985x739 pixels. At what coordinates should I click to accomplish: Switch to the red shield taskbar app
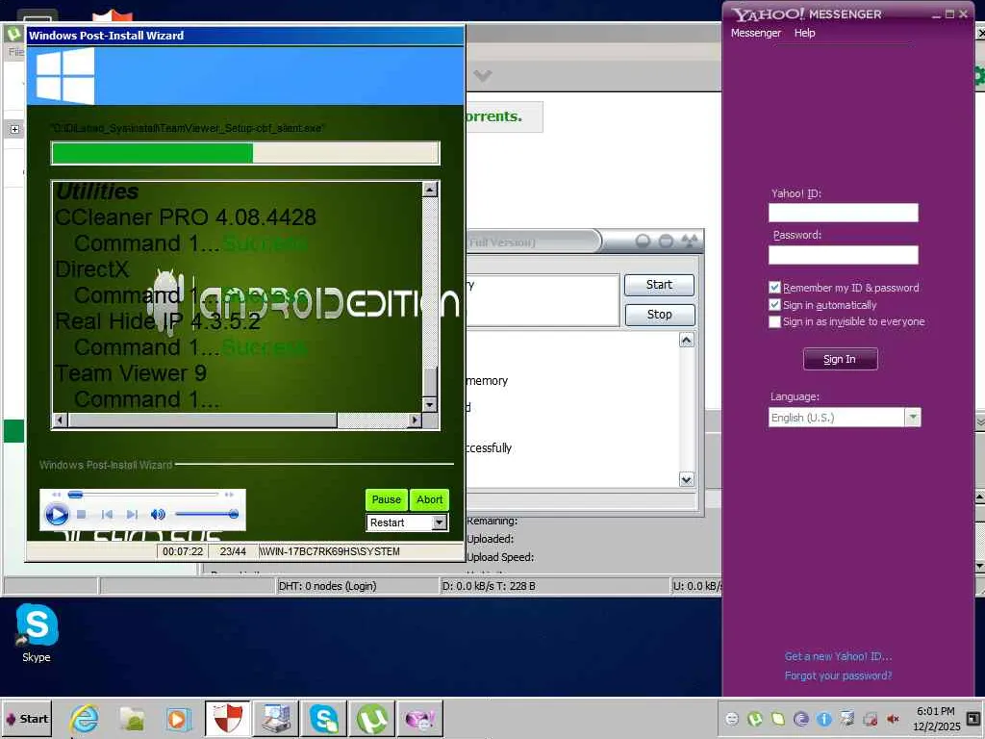point(227,719)
